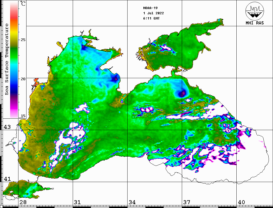The image size is (273, 208).
Task: Click the '6:11 GMT' time text
Action: click(151, 18)
